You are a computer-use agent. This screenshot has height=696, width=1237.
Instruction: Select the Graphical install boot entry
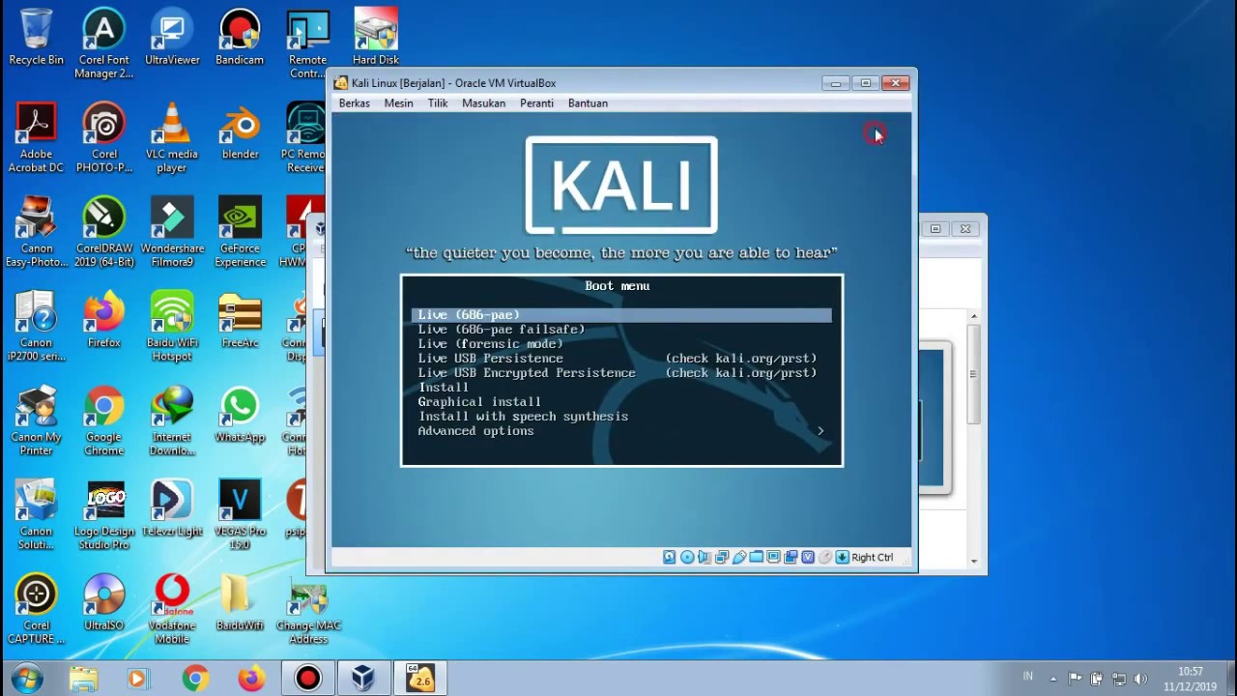(621, 402)
